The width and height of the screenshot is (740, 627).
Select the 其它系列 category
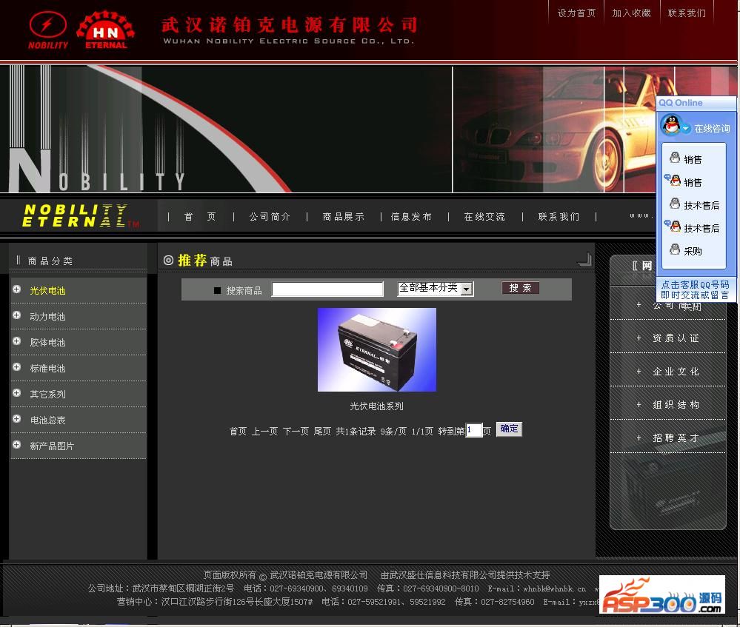click(x=47, y=395)
